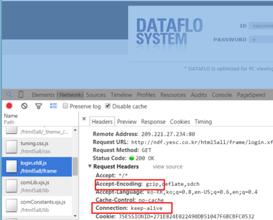The image size is (273, 220).
Task: Close the request details pane with the X
Action: 84,119
